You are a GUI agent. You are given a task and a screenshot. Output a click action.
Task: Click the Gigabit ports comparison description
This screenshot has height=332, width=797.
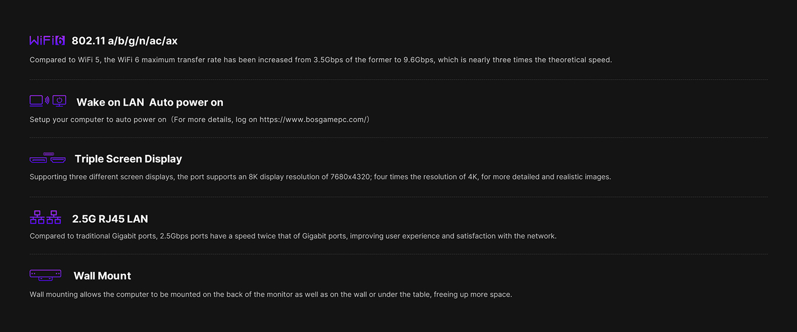click(x=293, y=236)
